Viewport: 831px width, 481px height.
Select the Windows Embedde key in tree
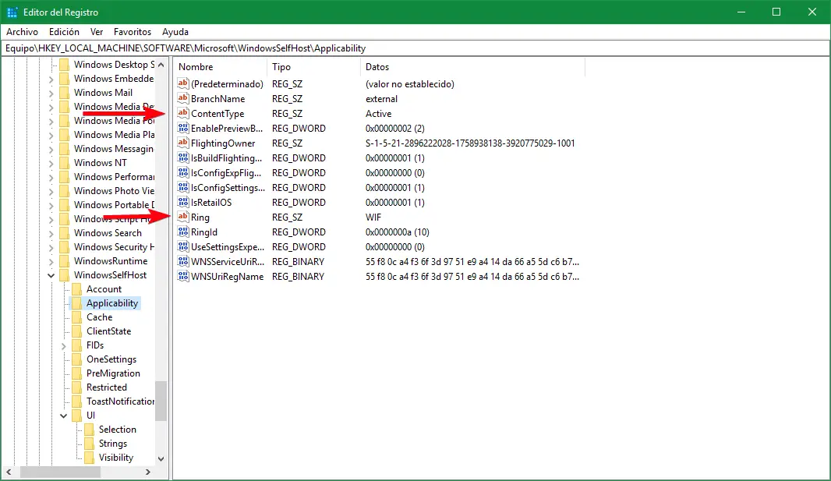[x=113, y=79]
